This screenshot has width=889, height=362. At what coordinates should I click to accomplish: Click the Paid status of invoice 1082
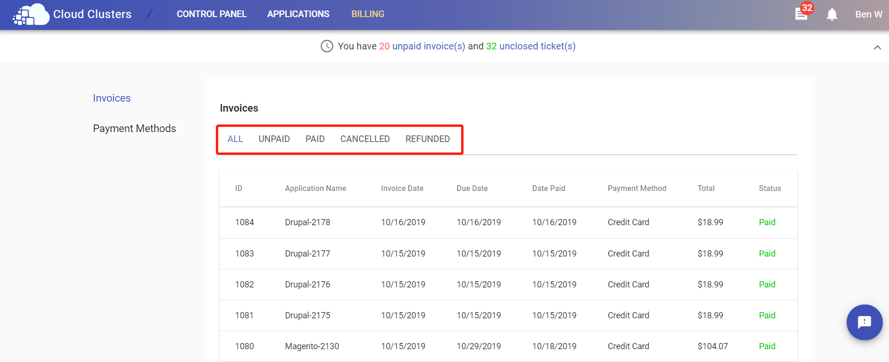pos(767,284)
